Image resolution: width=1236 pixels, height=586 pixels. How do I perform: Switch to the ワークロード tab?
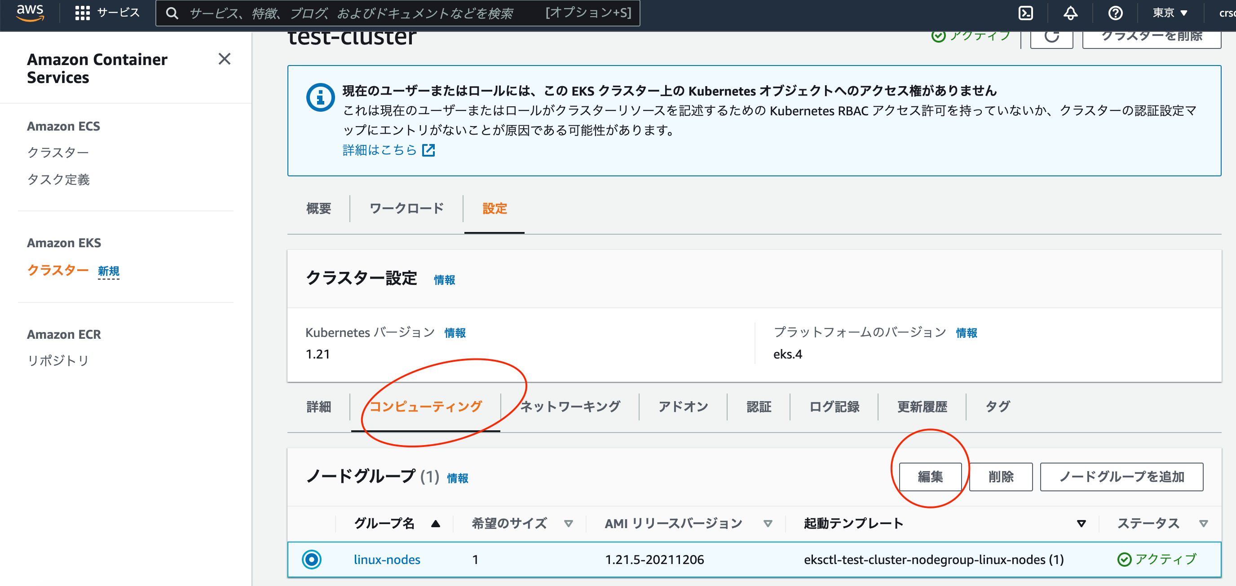point(406,209)
